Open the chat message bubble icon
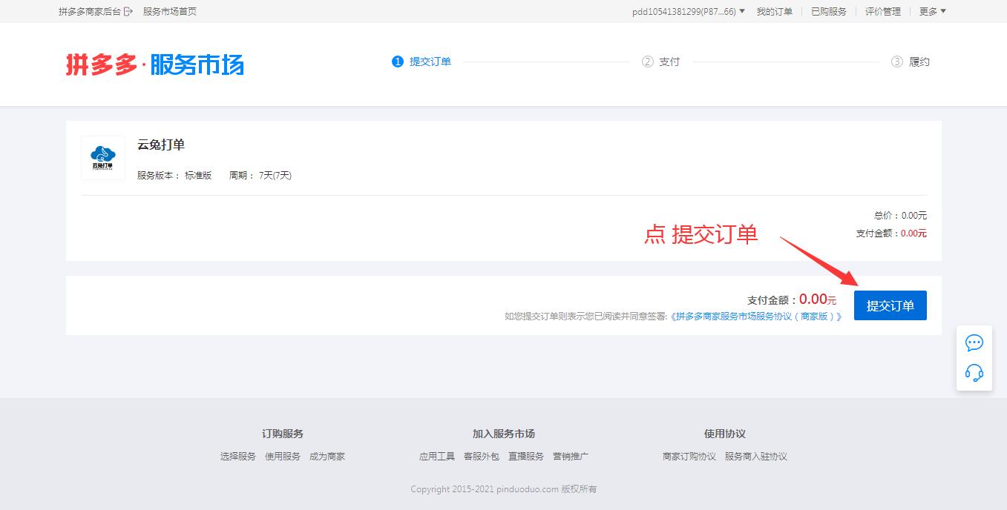1007x510 pixels. [974, 342]
